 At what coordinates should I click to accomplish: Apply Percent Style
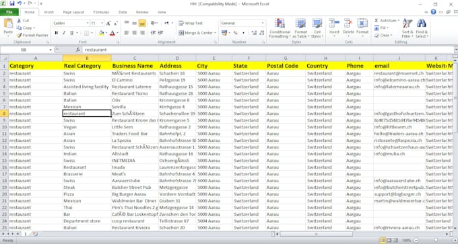(236, 33)
